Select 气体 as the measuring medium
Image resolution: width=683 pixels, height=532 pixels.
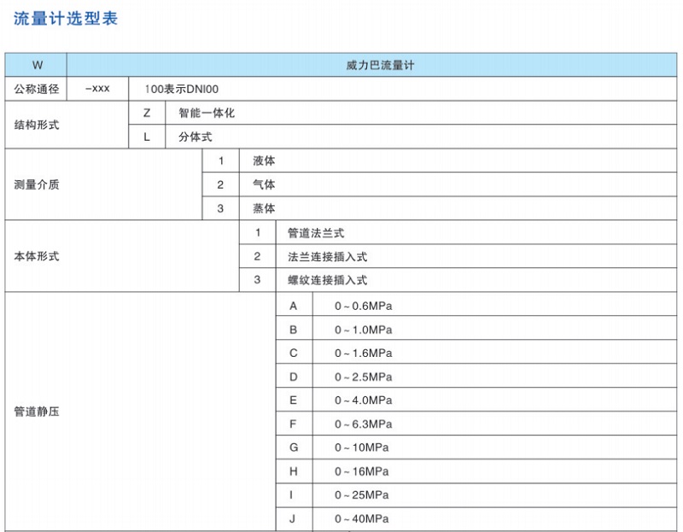pyautogui.click(x=264, y=184)
